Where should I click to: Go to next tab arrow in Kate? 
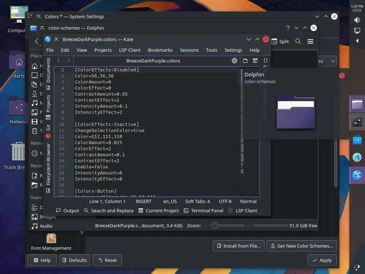coord(68,61)
